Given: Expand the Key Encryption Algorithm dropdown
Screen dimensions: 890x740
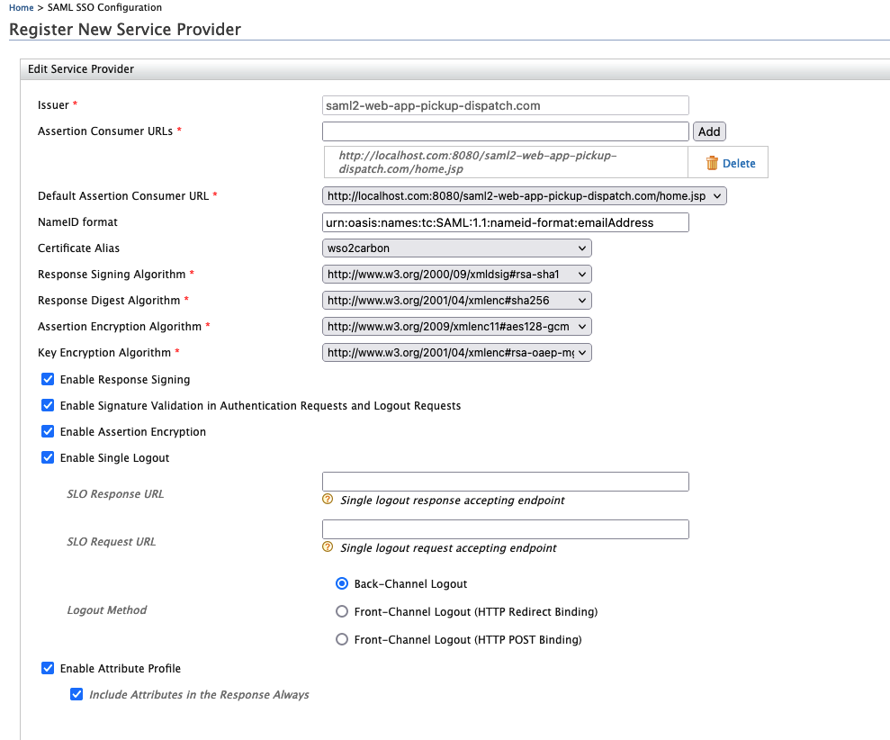Looking at the screenshot, I should [456, 353].
